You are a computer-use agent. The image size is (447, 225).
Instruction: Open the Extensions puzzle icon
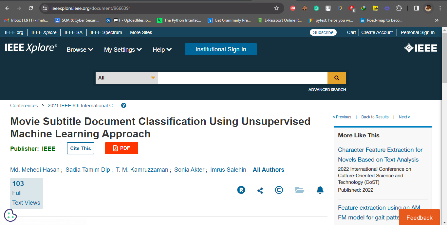399,8
